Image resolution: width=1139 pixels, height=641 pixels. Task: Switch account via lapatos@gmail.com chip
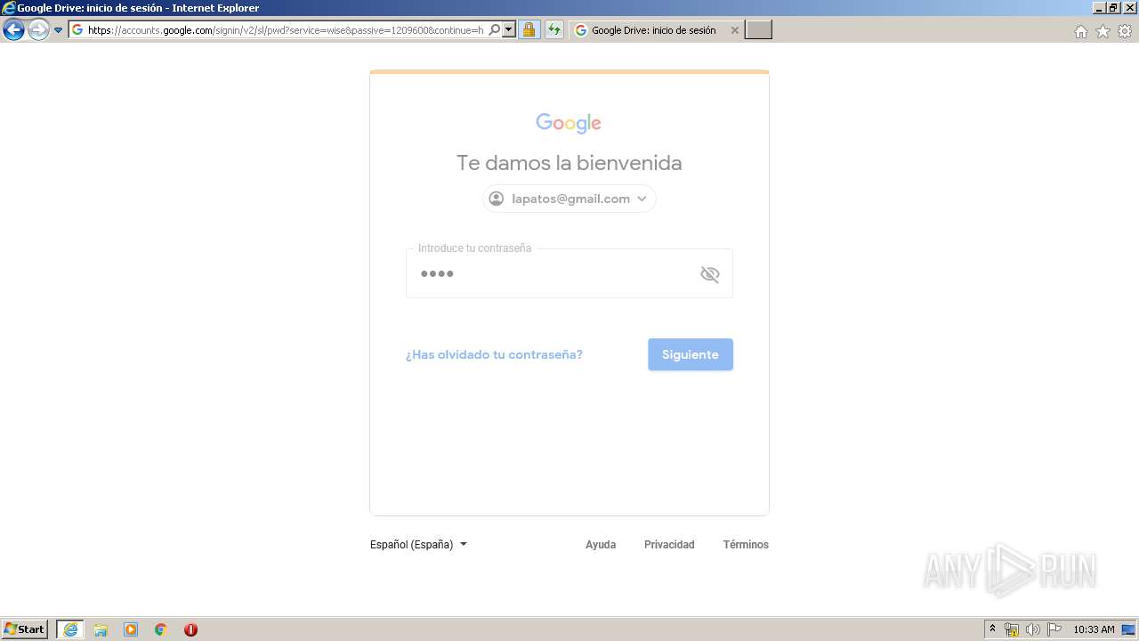[x=569, y=199]
